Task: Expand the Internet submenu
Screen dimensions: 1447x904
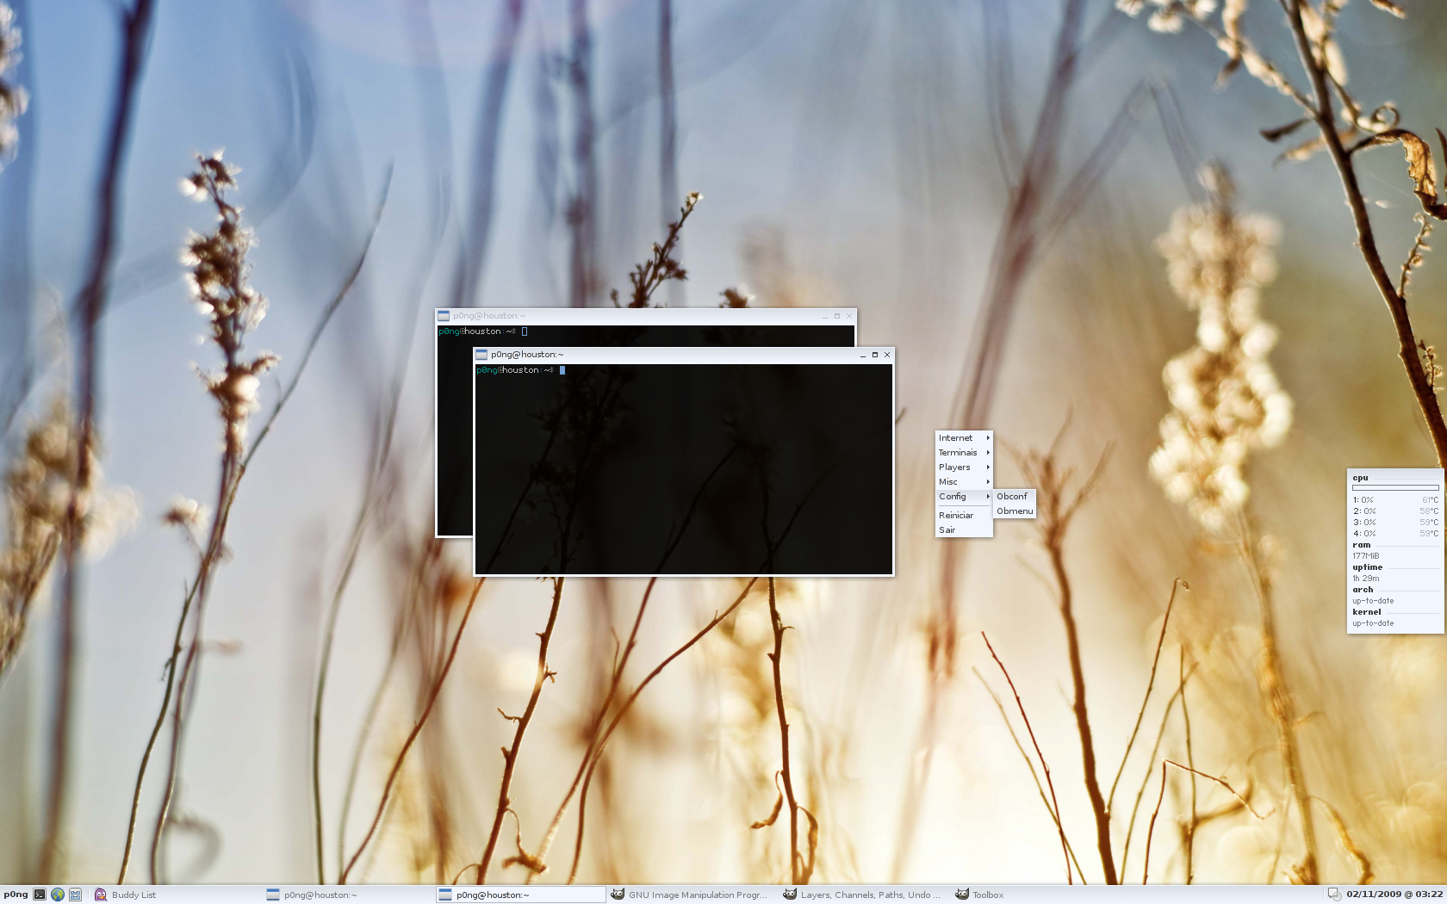Action: pos(954,437)
